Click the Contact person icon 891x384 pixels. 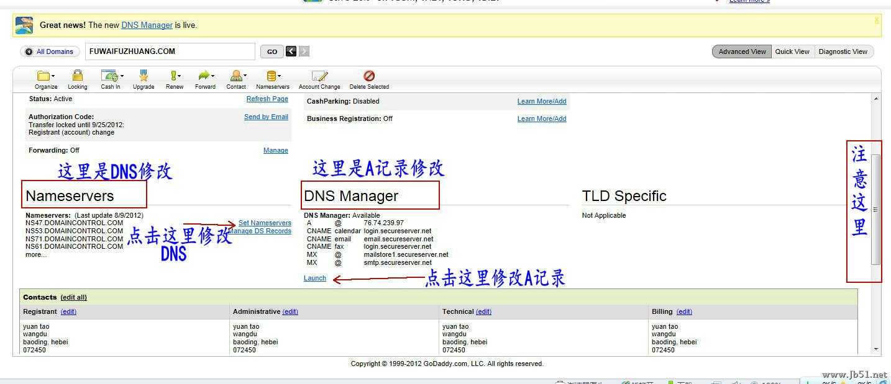[237, 76]
